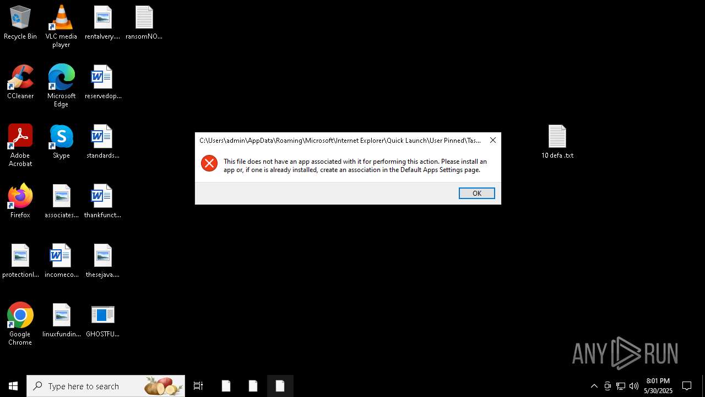Image resolution: width=705 pixels, height=397 pixels.
Task: Open the active third blank-file taskbar item
Action: coord(280,386)
